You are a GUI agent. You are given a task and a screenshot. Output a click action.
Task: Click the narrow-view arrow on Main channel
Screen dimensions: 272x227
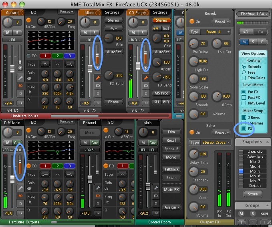click(x=156, y=213)
